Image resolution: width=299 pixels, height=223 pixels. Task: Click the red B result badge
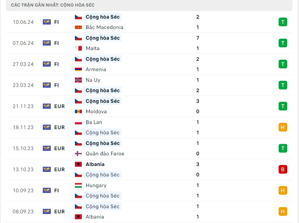(283, 169)
